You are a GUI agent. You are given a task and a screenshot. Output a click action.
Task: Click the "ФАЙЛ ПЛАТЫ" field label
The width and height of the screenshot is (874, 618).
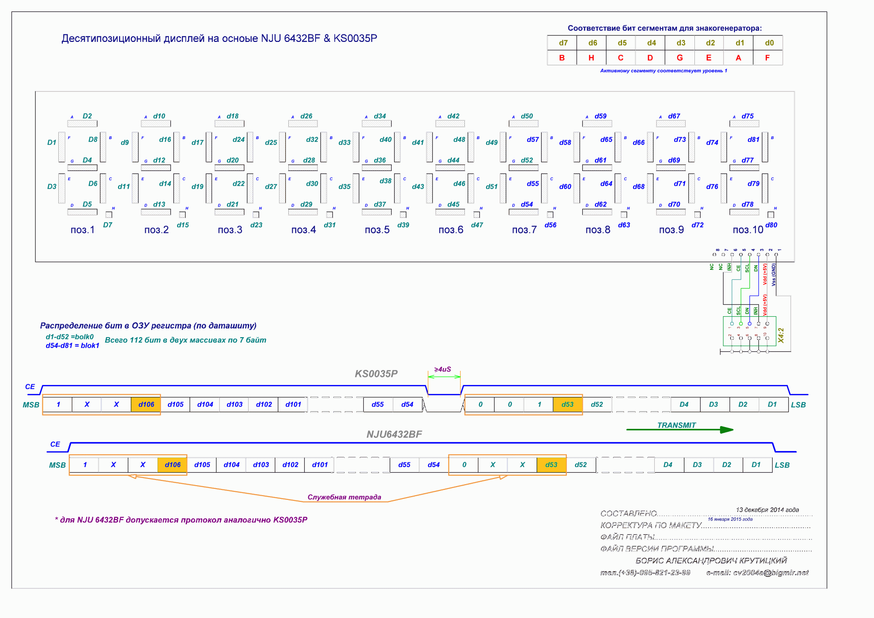[627, 537]
